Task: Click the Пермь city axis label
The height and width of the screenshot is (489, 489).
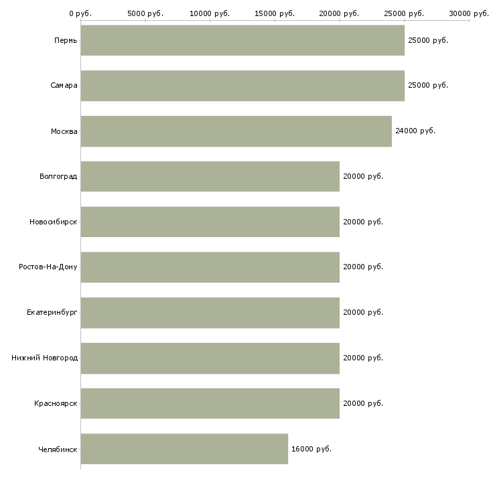Action: coord(66,41)
